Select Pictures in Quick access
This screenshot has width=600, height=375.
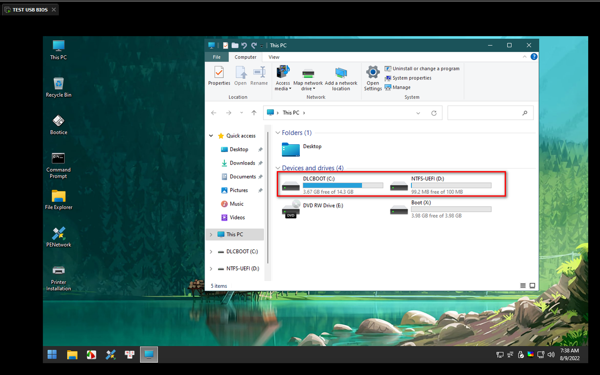[238, 190]
